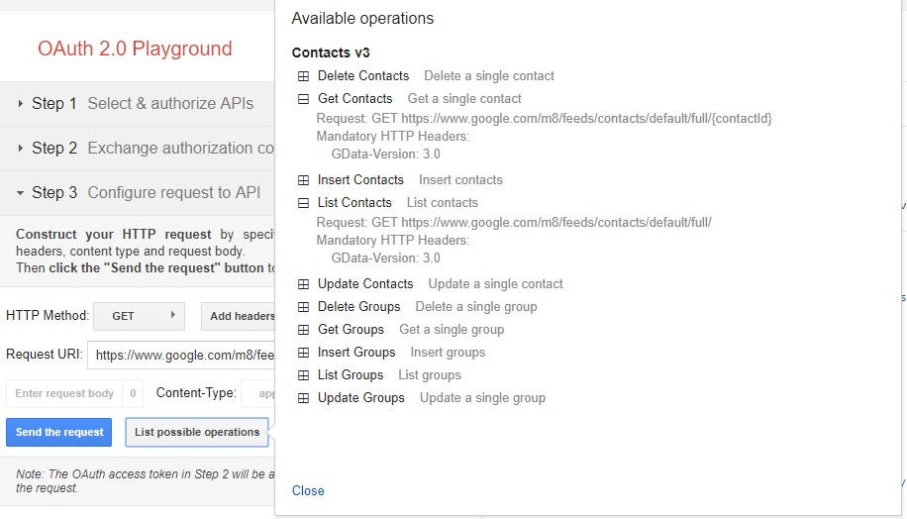This screenshot has height=519, width=907.
Task: Expand the Update Groups operation plus icon
Action: pos(303,398)
